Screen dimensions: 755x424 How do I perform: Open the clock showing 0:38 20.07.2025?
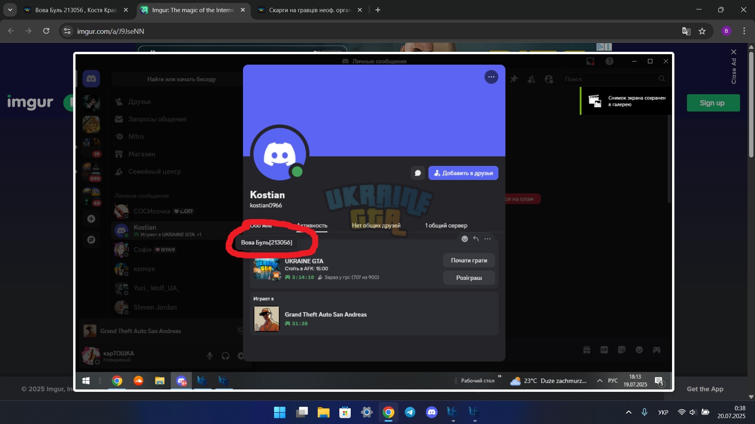pos(731,412)
